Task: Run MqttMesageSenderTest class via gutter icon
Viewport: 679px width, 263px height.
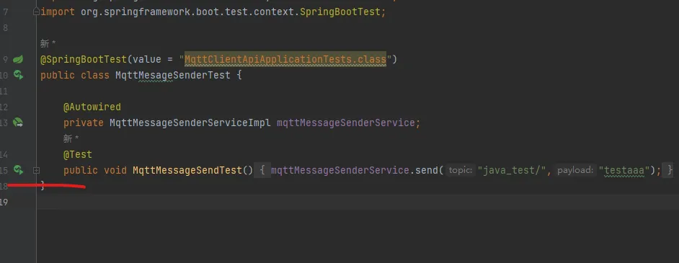Action: click(x=18, y=75)
